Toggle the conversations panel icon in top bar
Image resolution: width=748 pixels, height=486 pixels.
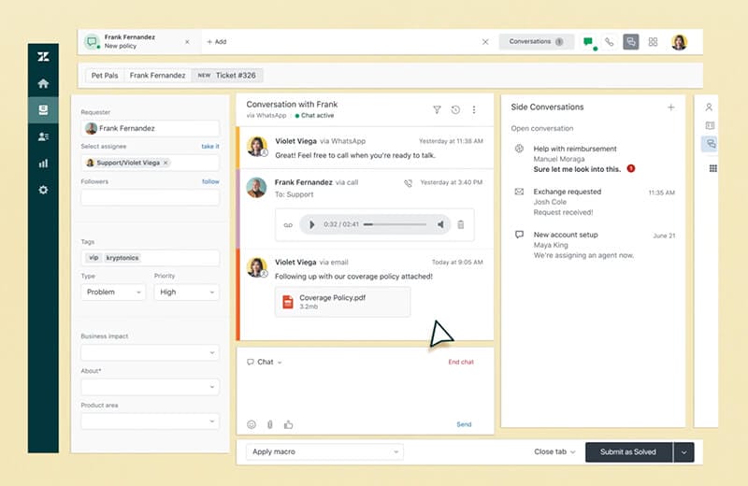tap(630, 41)
